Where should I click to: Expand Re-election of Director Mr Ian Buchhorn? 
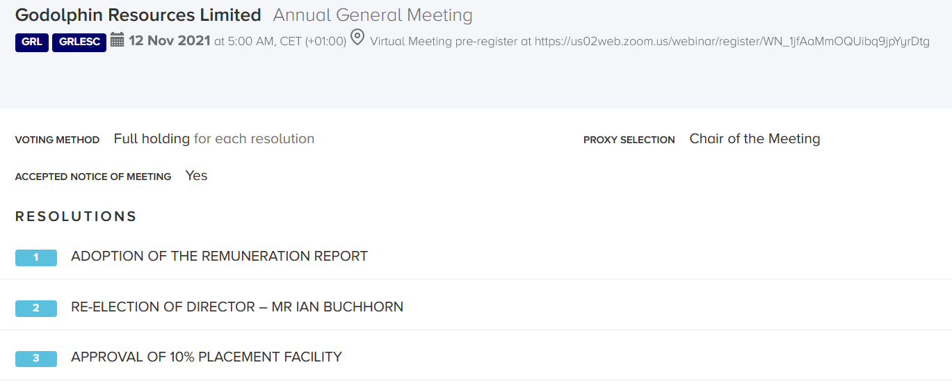[x=237, y=307]
